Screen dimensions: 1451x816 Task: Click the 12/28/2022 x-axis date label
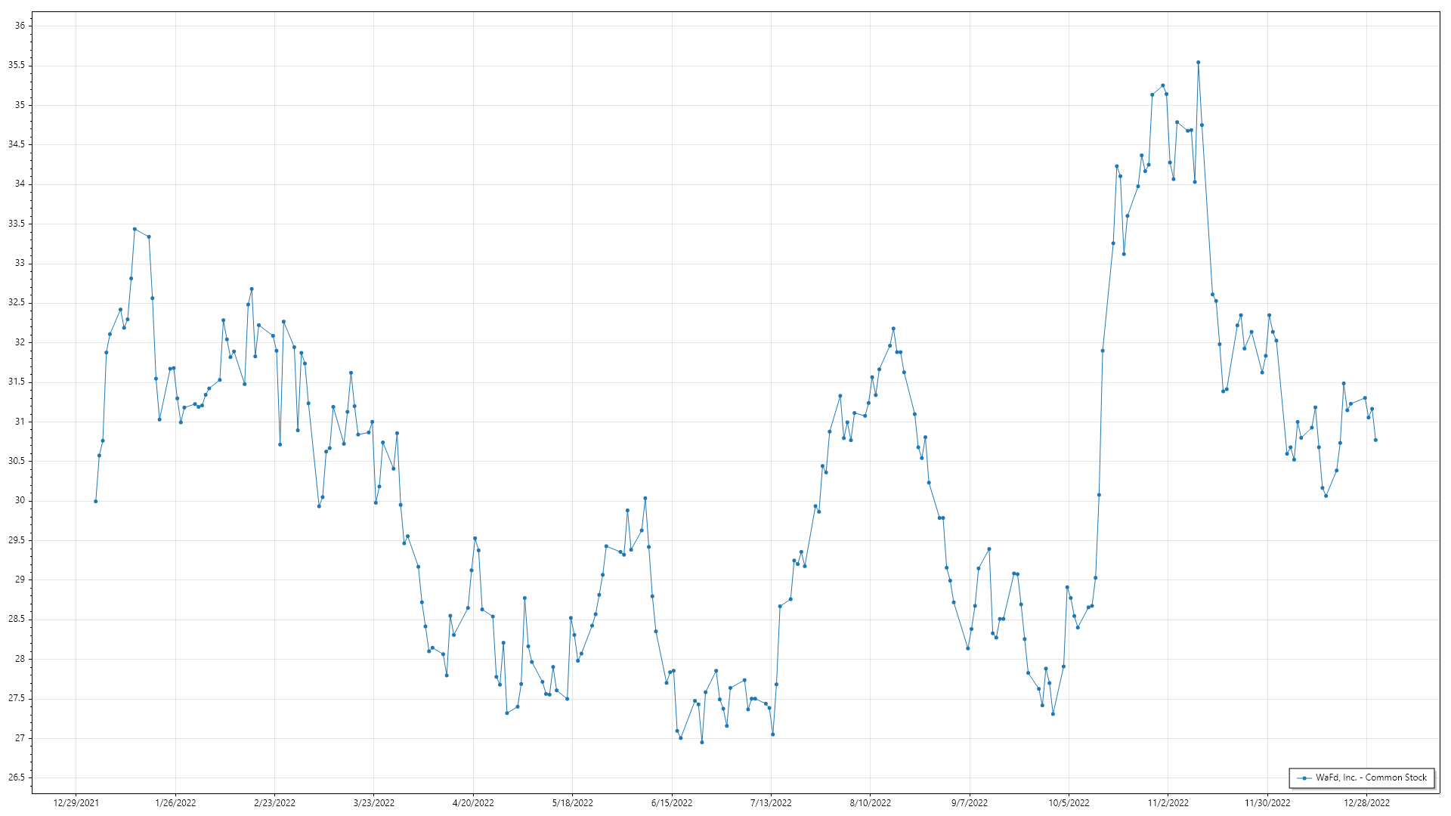click(1366, 802)
